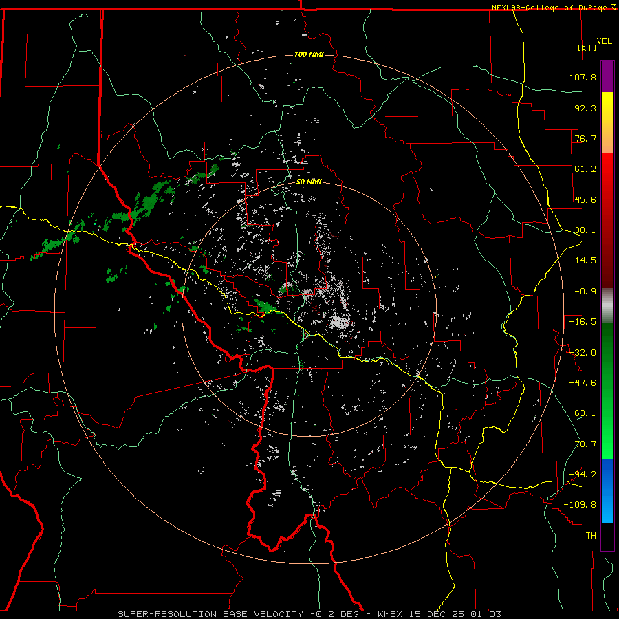Click the TH legend label
The height and width of the screenshot is (619, 619).
[591, 536]
